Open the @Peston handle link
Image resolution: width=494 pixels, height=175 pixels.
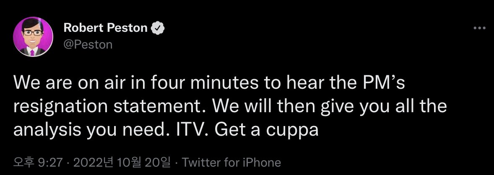click(x=88, y=44)
